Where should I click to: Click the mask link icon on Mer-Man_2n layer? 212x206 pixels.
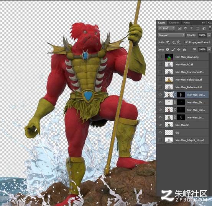(175, 117)
